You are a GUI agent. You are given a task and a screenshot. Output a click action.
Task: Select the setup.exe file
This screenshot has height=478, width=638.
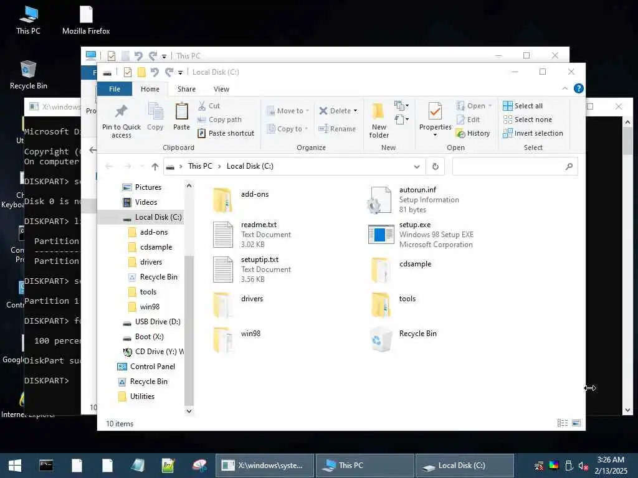click(x=421, y=235)
